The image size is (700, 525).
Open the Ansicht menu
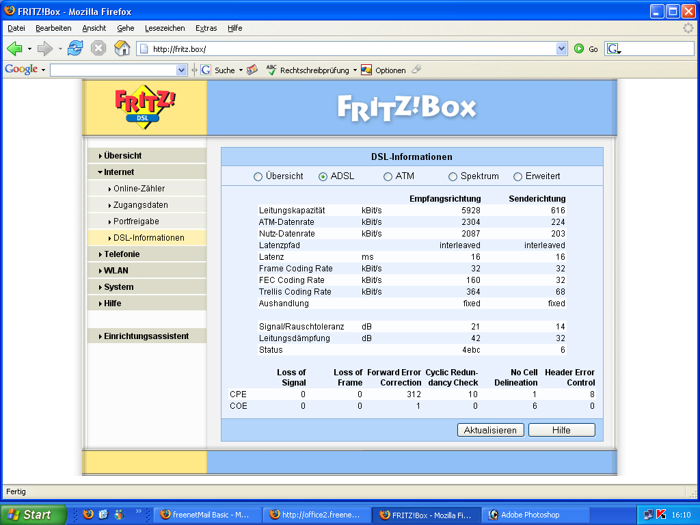click(x=94, y=28)
